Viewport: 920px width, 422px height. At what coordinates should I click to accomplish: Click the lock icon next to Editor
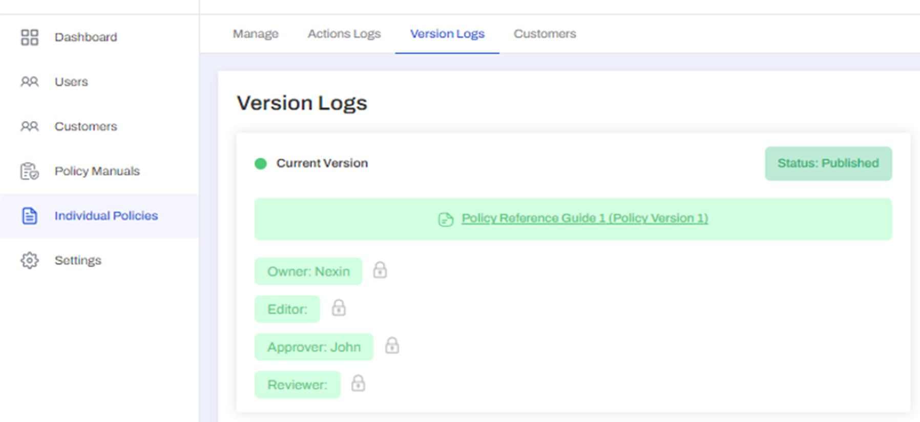[x=339, y=308]
